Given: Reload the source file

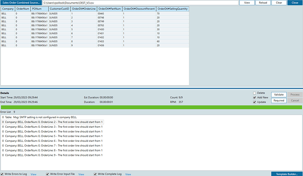Looking at the screenshot, I should 263,3.
